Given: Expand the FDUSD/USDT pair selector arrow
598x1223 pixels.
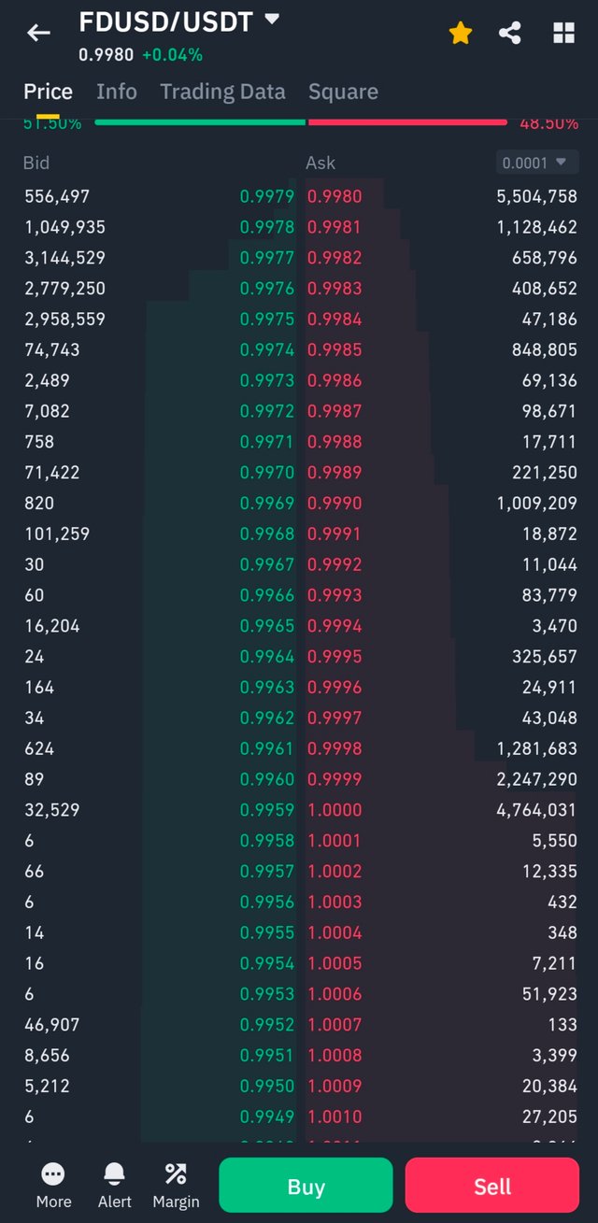Looking at the screenshot, I should click(x=272, y=19).
